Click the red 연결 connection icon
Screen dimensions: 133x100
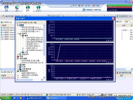pos(18,57)
